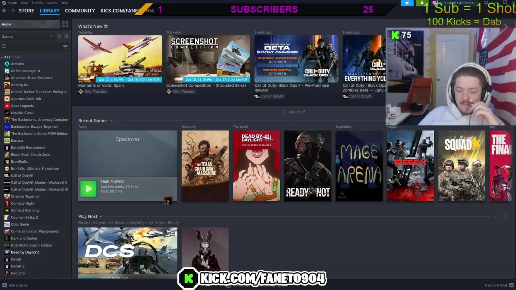Select Dark and Darker in game list

pyautogui.click(x=24, y=238)
